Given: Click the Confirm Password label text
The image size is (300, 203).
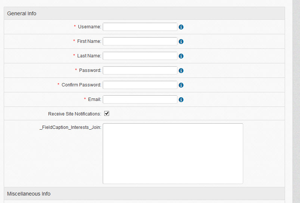Looking at the screenshot, I should 81,85.
